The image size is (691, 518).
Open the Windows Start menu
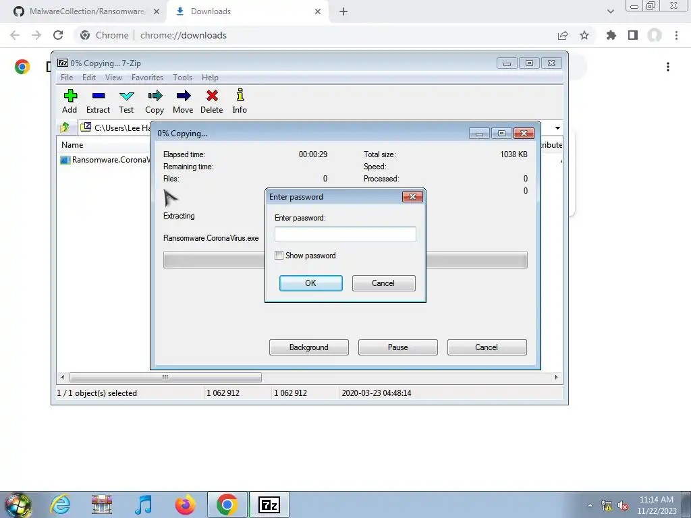coord(18,505)
